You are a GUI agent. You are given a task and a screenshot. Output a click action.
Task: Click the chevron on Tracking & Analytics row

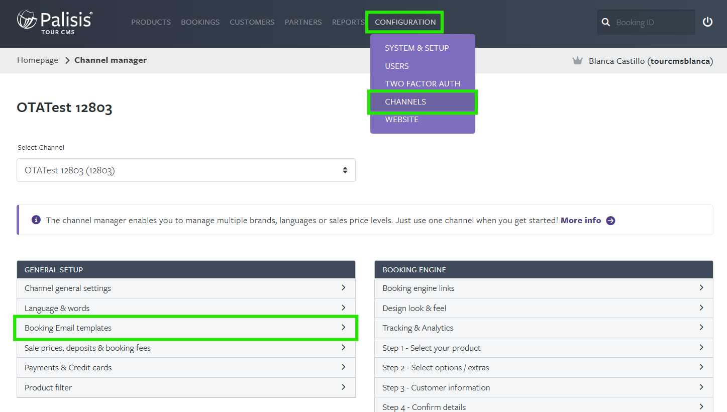click(701, 327)
